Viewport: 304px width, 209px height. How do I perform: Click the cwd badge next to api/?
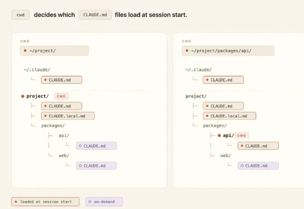[242, 135]
